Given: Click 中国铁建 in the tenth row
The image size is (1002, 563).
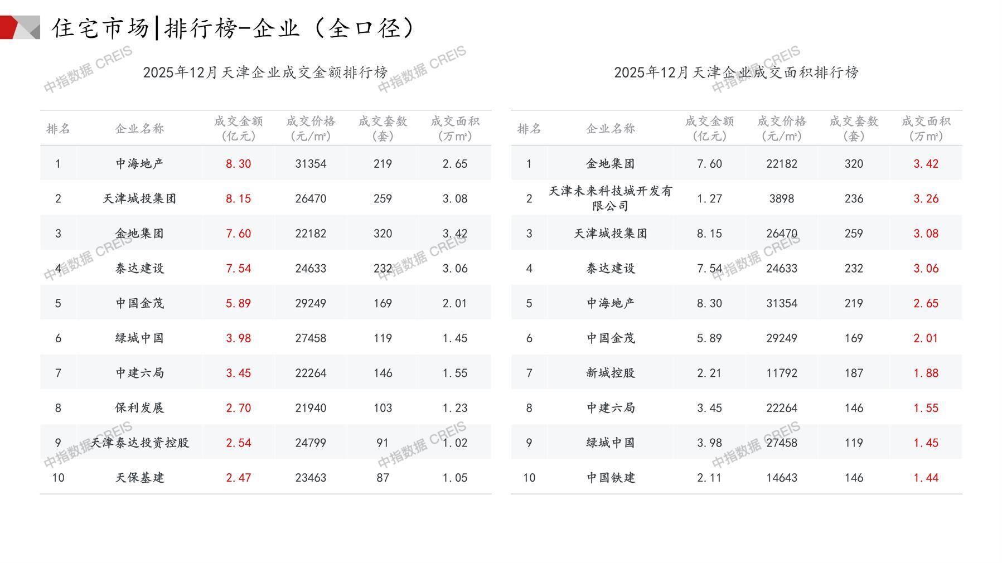Looking at the screenshot, I should (x=610, y=478).
